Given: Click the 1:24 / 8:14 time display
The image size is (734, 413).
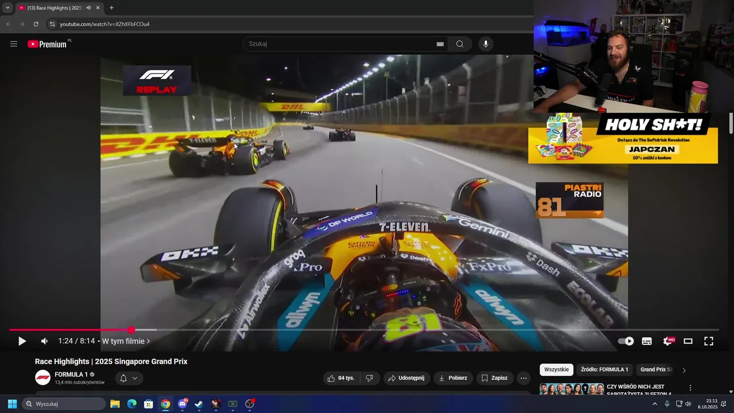Looking at the screenshot, I should pos(76,341).
